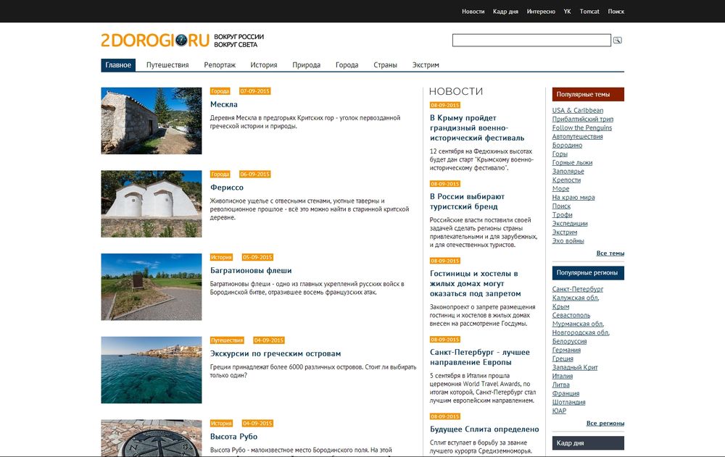Click the Путешествия category tag

click(227, 340)
